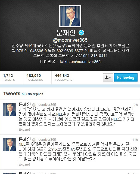Viewport: 140px width, 174px height.
Task: Open the 11h timestamp of second tweet
Action: [135, 140]
